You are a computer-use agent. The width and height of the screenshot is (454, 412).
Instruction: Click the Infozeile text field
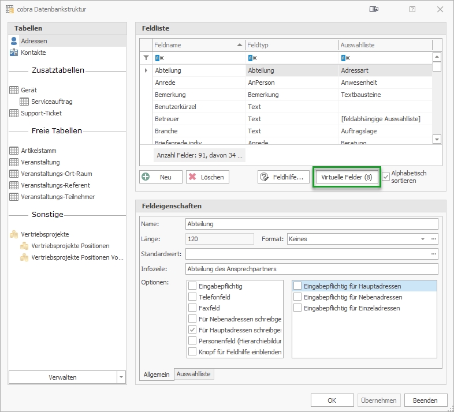tap(311, 269)
